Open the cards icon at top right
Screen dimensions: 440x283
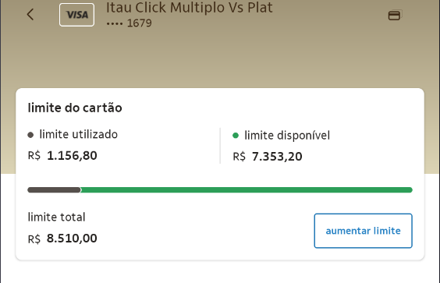tap(395, 15)
